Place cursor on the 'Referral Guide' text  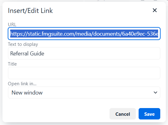click(x=27, y=54)
